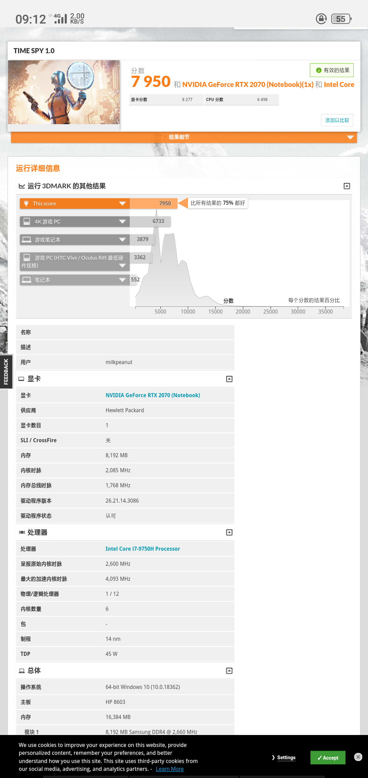
Task: Collapse the 显卡 section toggle icon
Action: (x=229, y=379)
